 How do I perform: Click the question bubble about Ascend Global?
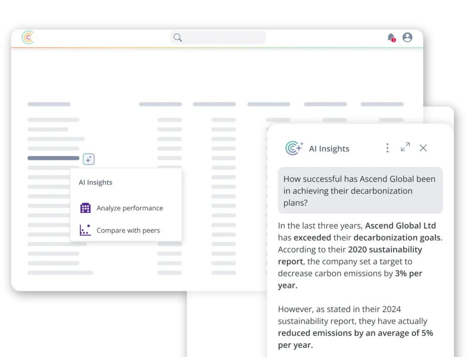360,190
